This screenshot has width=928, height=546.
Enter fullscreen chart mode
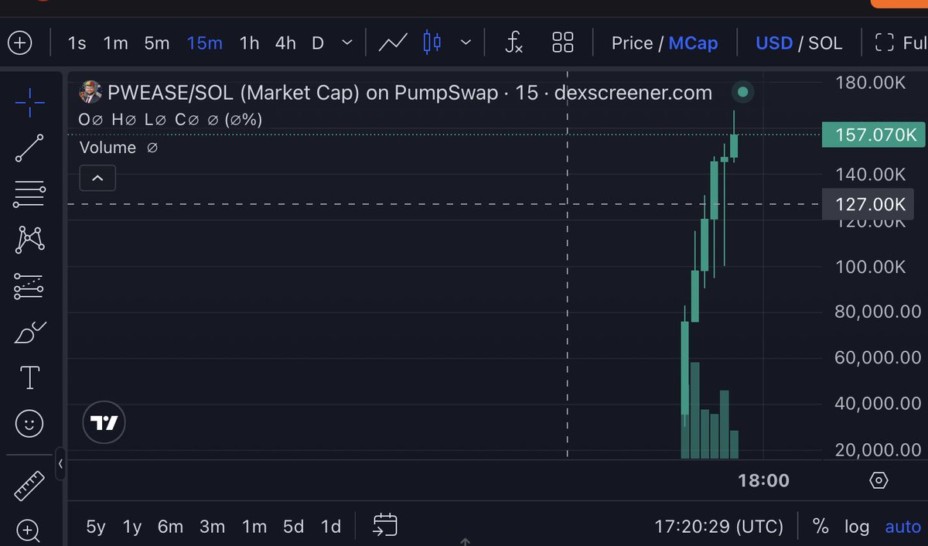pos(900,43)
